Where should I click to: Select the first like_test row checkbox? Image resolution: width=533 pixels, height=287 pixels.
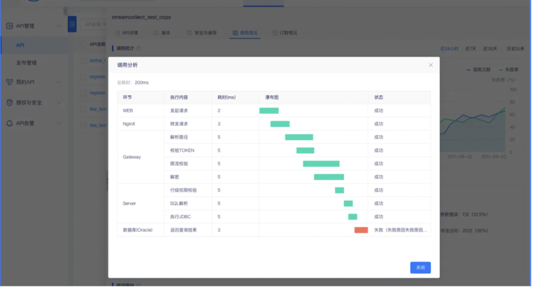click(x=83, y=109)
